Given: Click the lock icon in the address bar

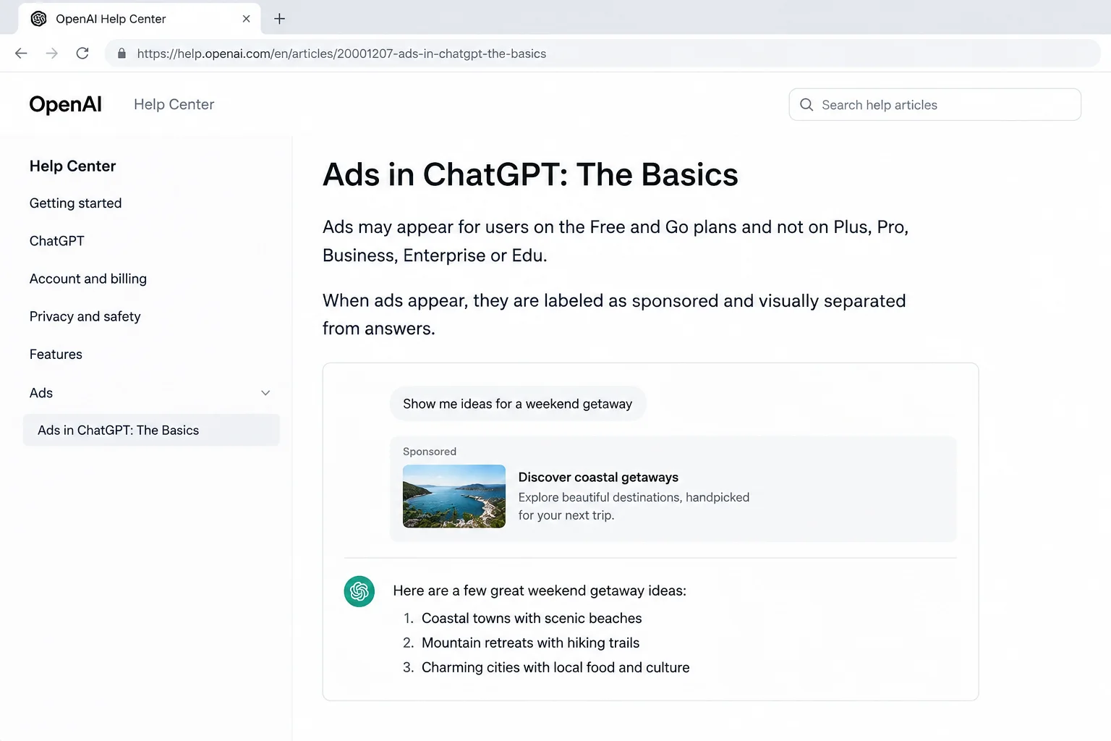Looking at the screenshot, I should pos(122,54).
